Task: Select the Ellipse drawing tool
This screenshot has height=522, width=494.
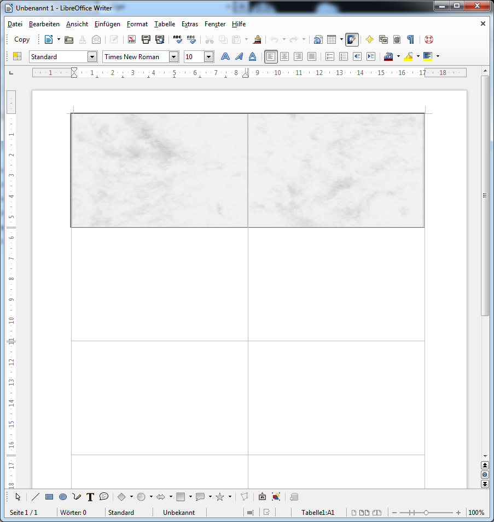Action: 63,497
